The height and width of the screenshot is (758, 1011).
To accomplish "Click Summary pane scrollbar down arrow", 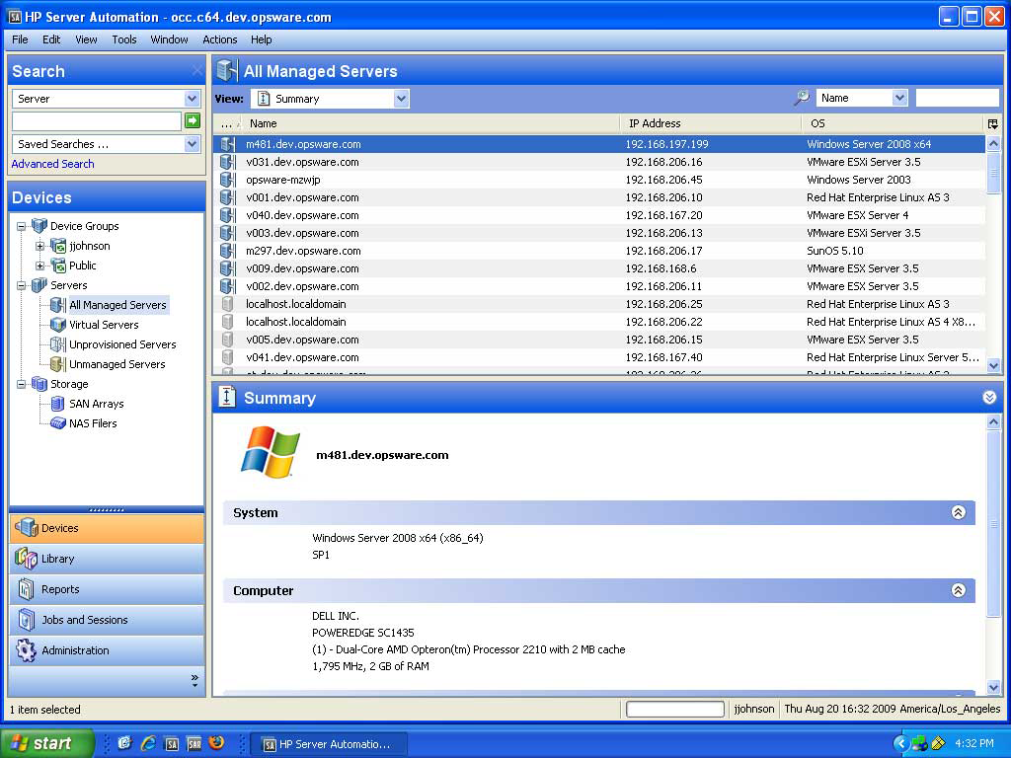I will pos(993,687).
